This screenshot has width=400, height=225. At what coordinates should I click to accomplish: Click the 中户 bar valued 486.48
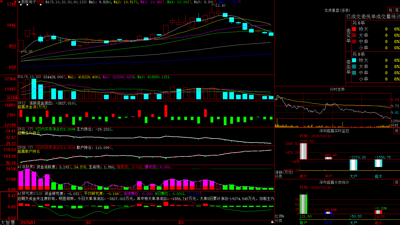pos(328,158)
